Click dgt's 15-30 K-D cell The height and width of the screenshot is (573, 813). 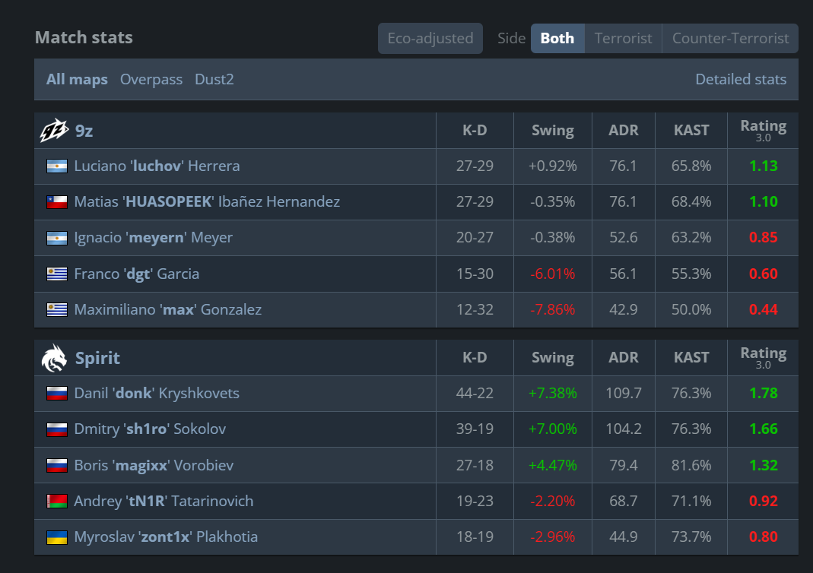tap(475, 274)
